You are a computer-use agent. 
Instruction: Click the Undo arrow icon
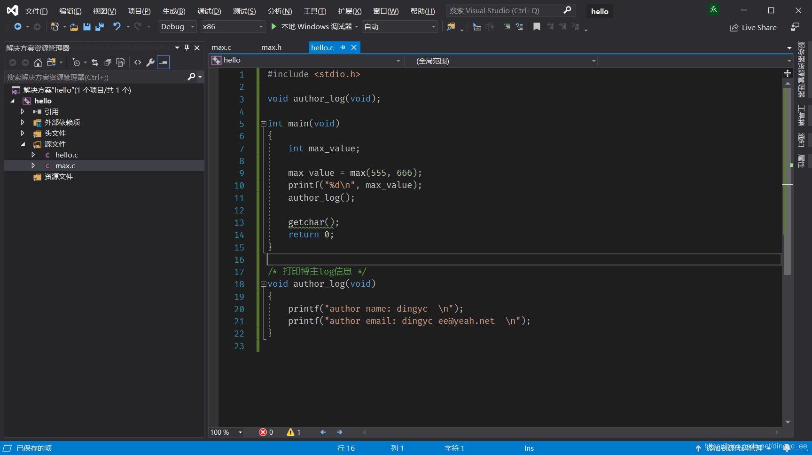117,27
